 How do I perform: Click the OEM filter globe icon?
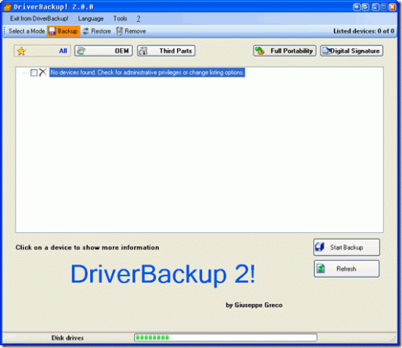[x=81, y=51]
